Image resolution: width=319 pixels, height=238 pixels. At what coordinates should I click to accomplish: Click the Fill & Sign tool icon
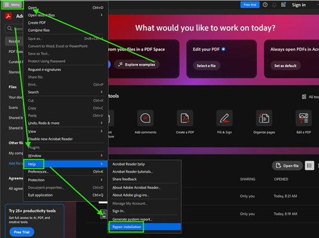225,118
